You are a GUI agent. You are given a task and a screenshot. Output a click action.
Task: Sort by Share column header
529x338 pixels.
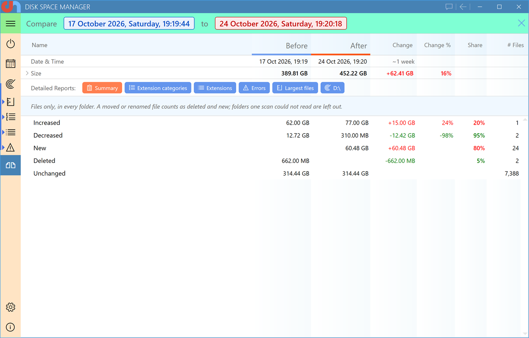coord(475,45)
